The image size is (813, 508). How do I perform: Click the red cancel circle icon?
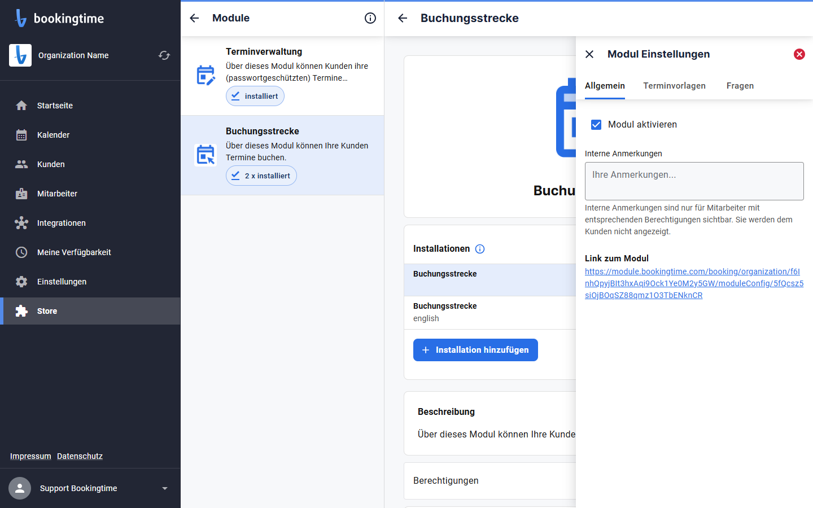pyautogui.click(x=799, y=54)
